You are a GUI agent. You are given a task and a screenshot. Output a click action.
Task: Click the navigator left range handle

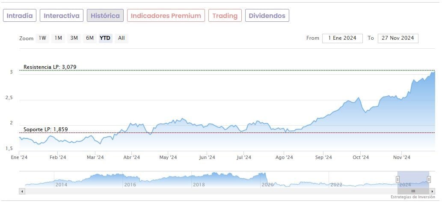(398, 179)
